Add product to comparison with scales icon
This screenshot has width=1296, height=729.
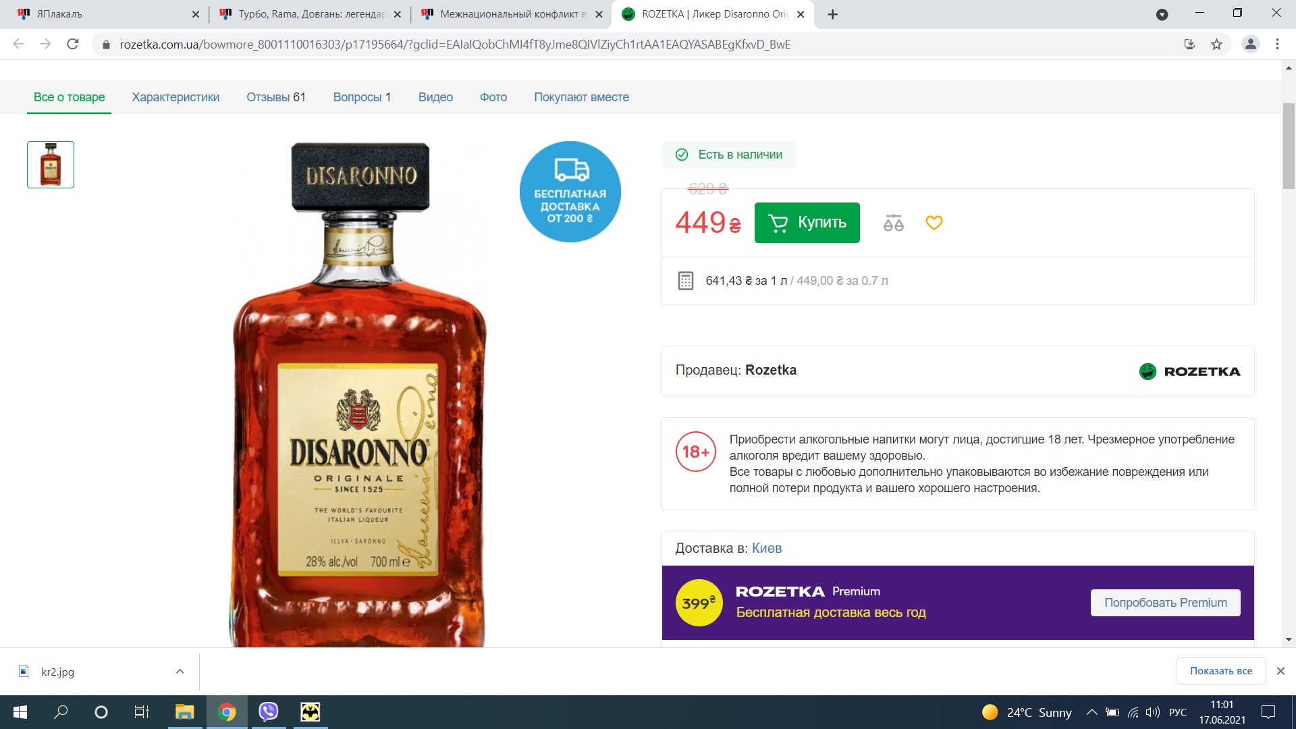(893, 223)
